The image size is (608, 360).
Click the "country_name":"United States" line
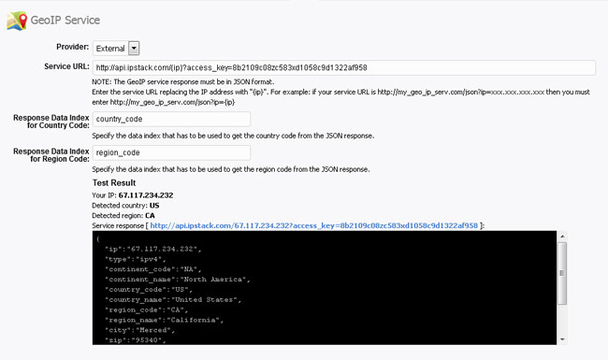(173, 299)
